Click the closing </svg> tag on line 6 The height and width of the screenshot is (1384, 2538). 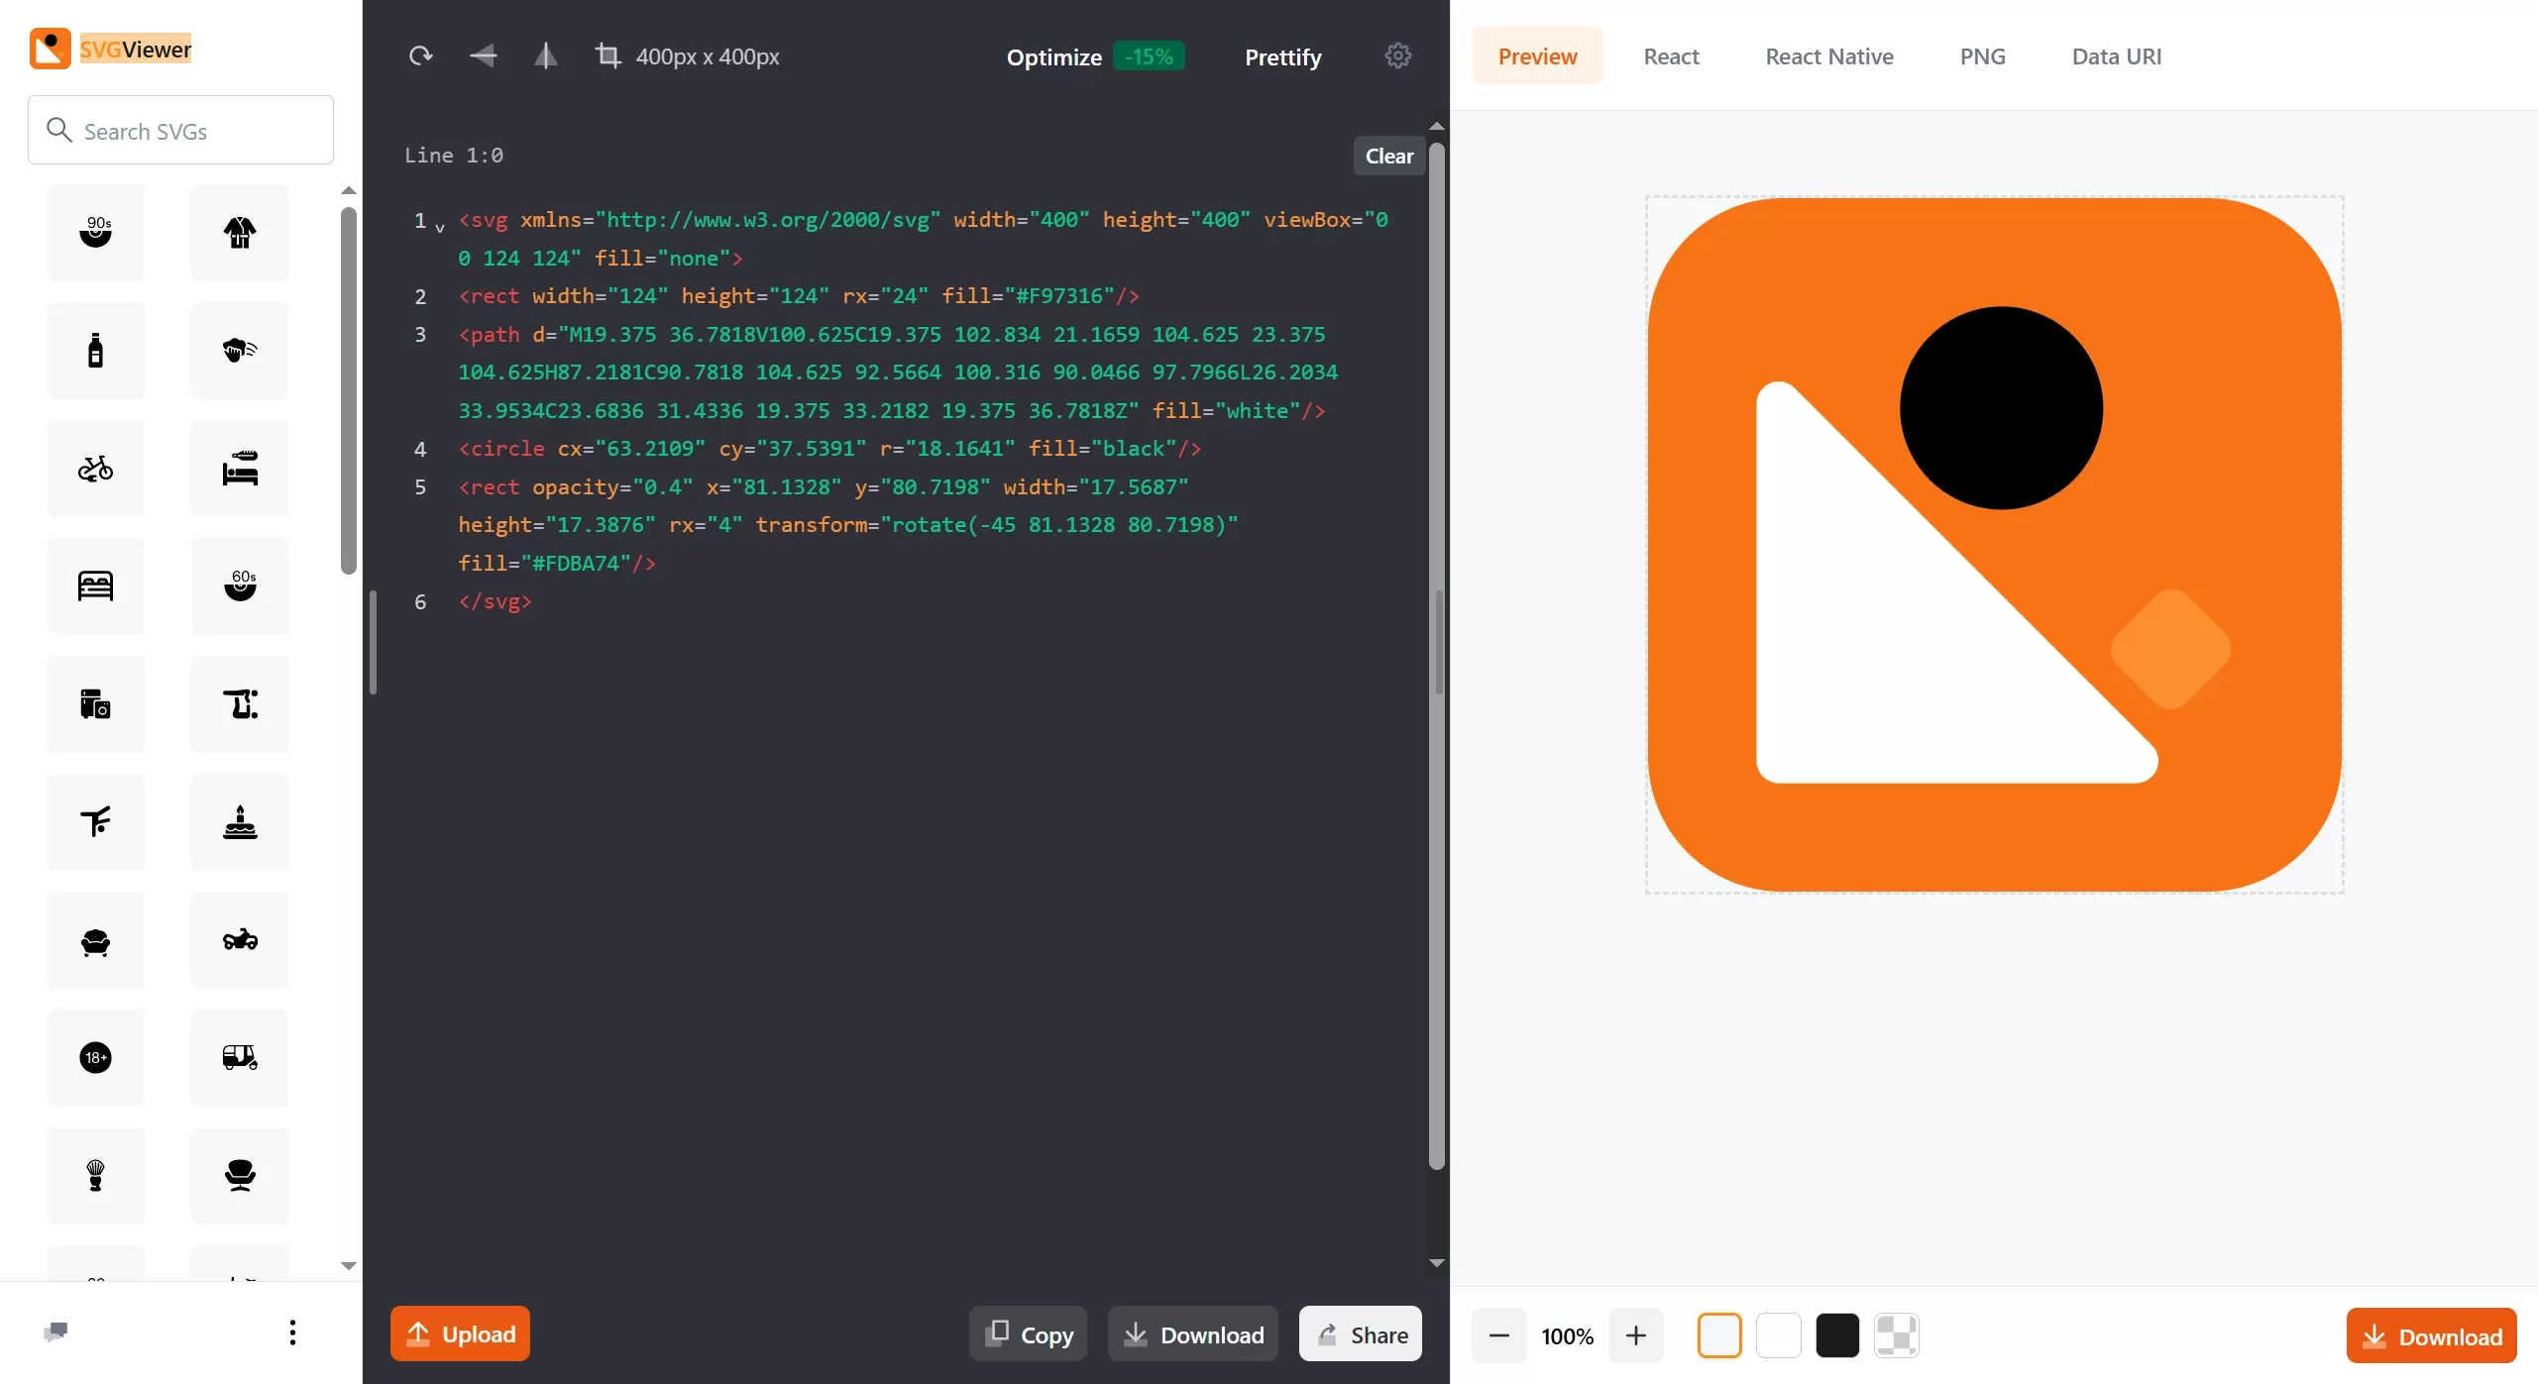[x=495, y=601]
